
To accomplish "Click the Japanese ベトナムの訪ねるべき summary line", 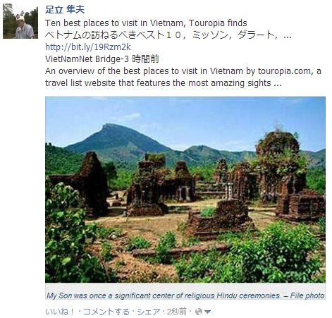I will [168, 35].
